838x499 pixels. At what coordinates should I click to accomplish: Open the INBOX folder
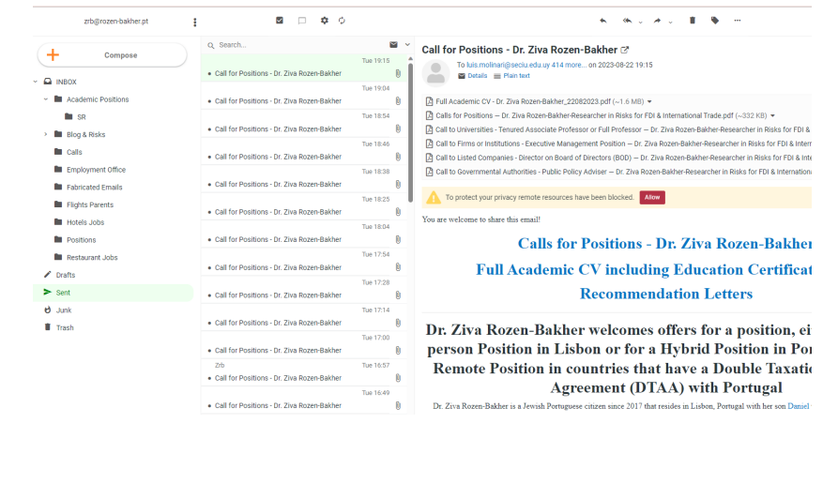(67, 82)
